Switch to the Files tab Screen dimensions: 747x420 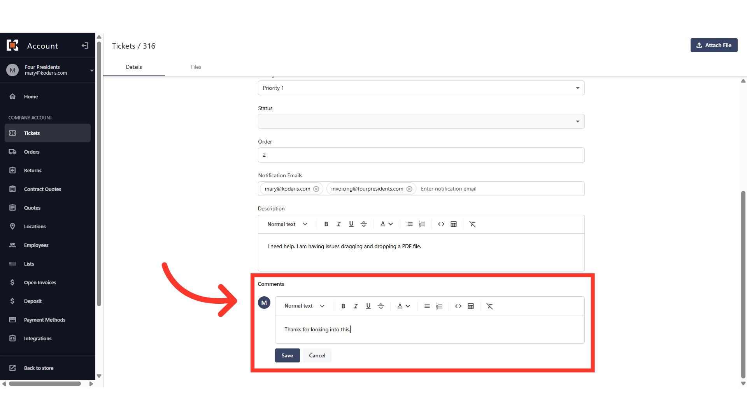click(196, 67)
